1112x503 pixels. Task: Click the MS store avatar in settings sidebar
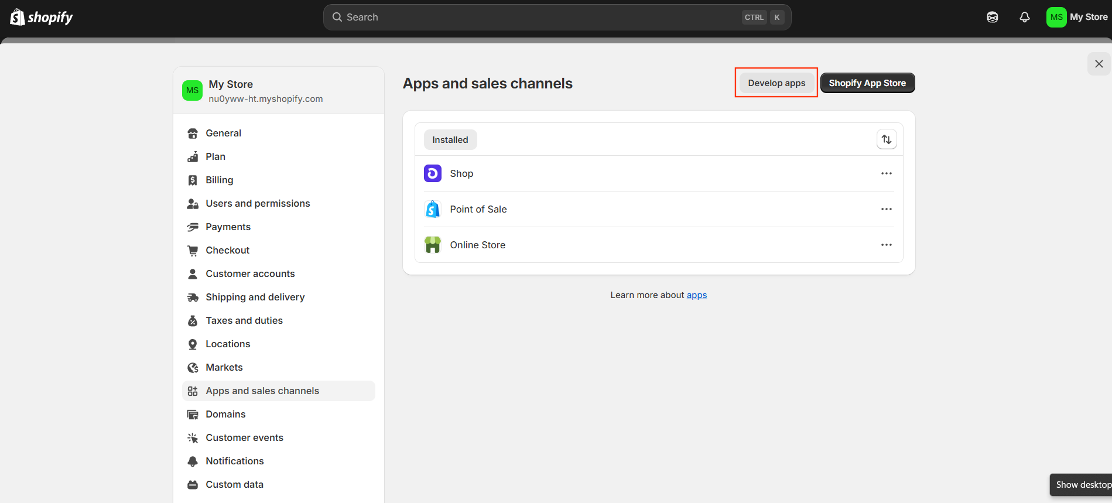[x=192, y=91]
